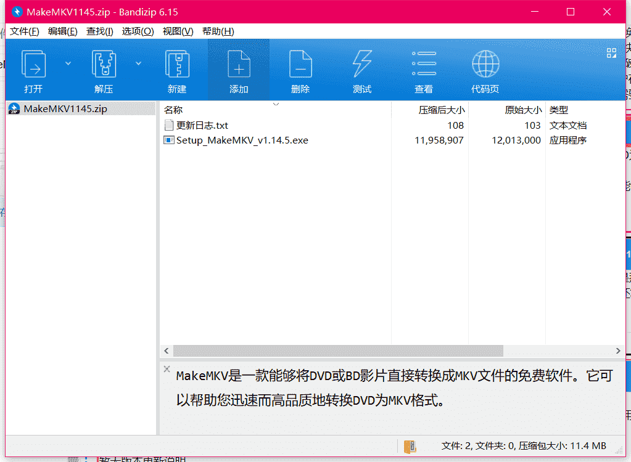Open the Help (帮助) menu

(x=218, y=31)
